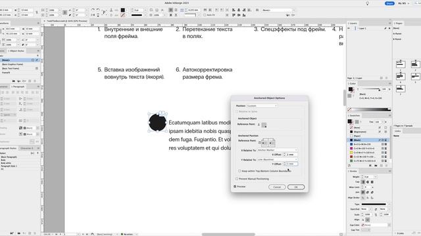Set Anchored Position reference point proxy
The height and width of the screenshot is (236, 421).
[268, 143]
